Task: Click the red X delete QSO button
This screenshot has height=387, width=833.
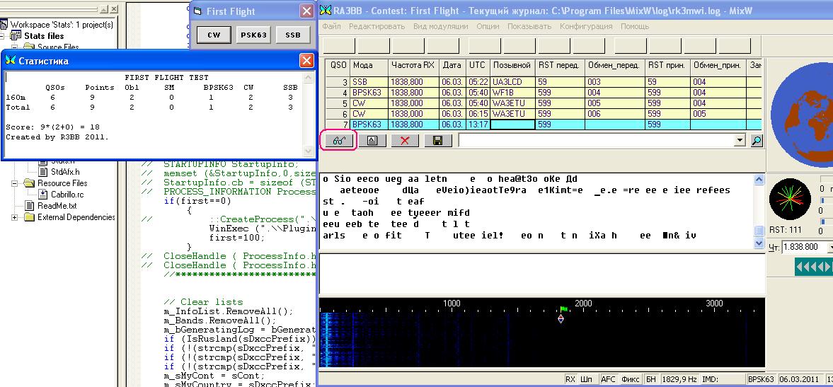Action: [405, 140]
